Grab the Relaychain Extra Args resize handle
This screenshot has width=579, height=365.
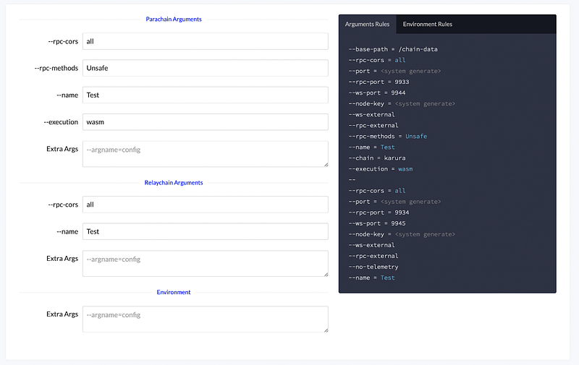[326, 274]
